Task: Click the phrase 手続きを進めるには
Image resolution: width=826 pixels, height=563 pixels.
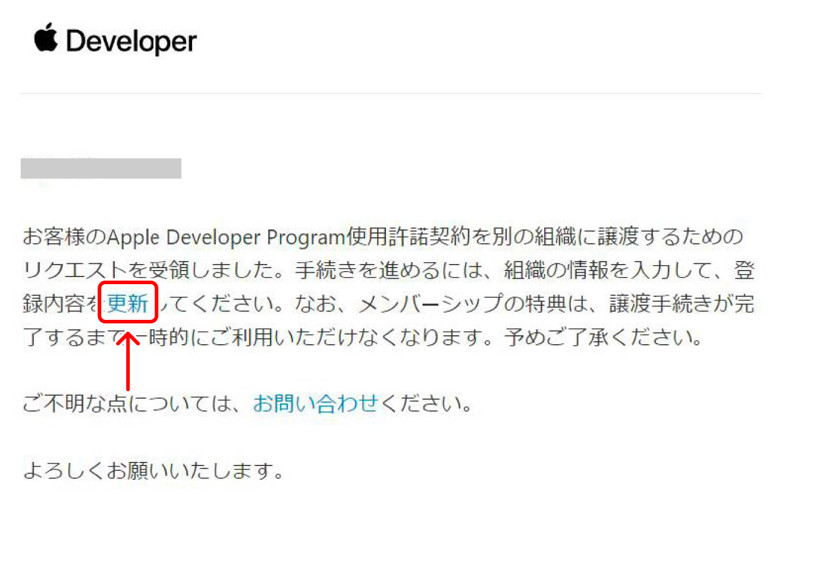Action: [x=390, y=271]
